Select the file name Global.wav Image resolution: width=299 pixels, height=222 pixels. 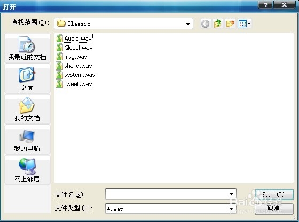(x=78, y=48)
